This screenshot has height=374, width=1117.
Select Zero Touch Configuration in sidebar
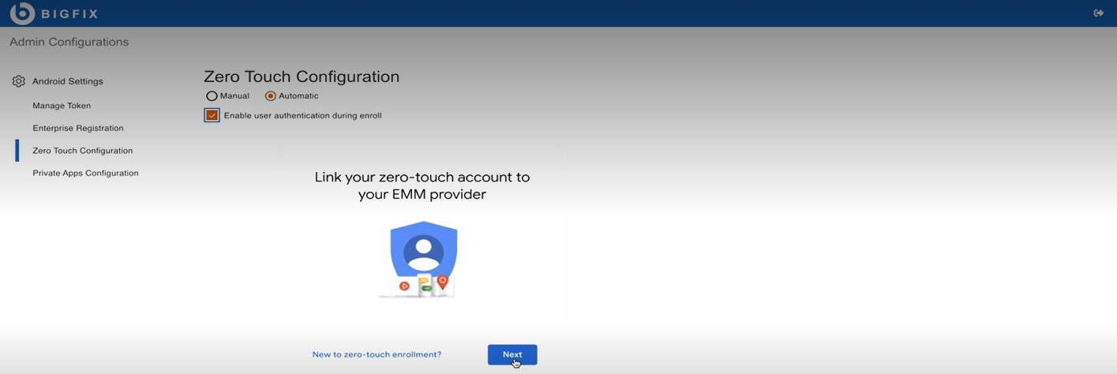coord(83,151)
